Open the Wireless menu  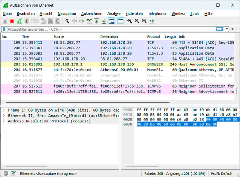click(178, 14)
